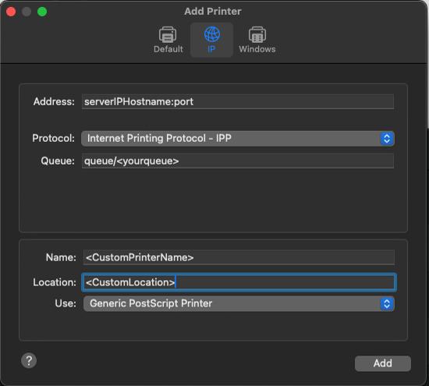Click the Add button
This screenshot has width=429, height=386.
(x=383, y=363)
